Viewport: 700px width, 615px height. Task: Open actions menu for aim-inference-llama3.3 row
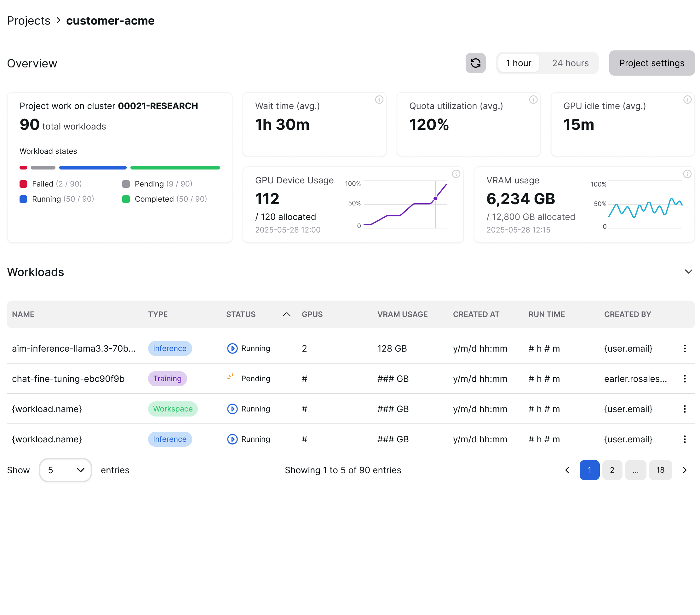click(x=685, y=348)
